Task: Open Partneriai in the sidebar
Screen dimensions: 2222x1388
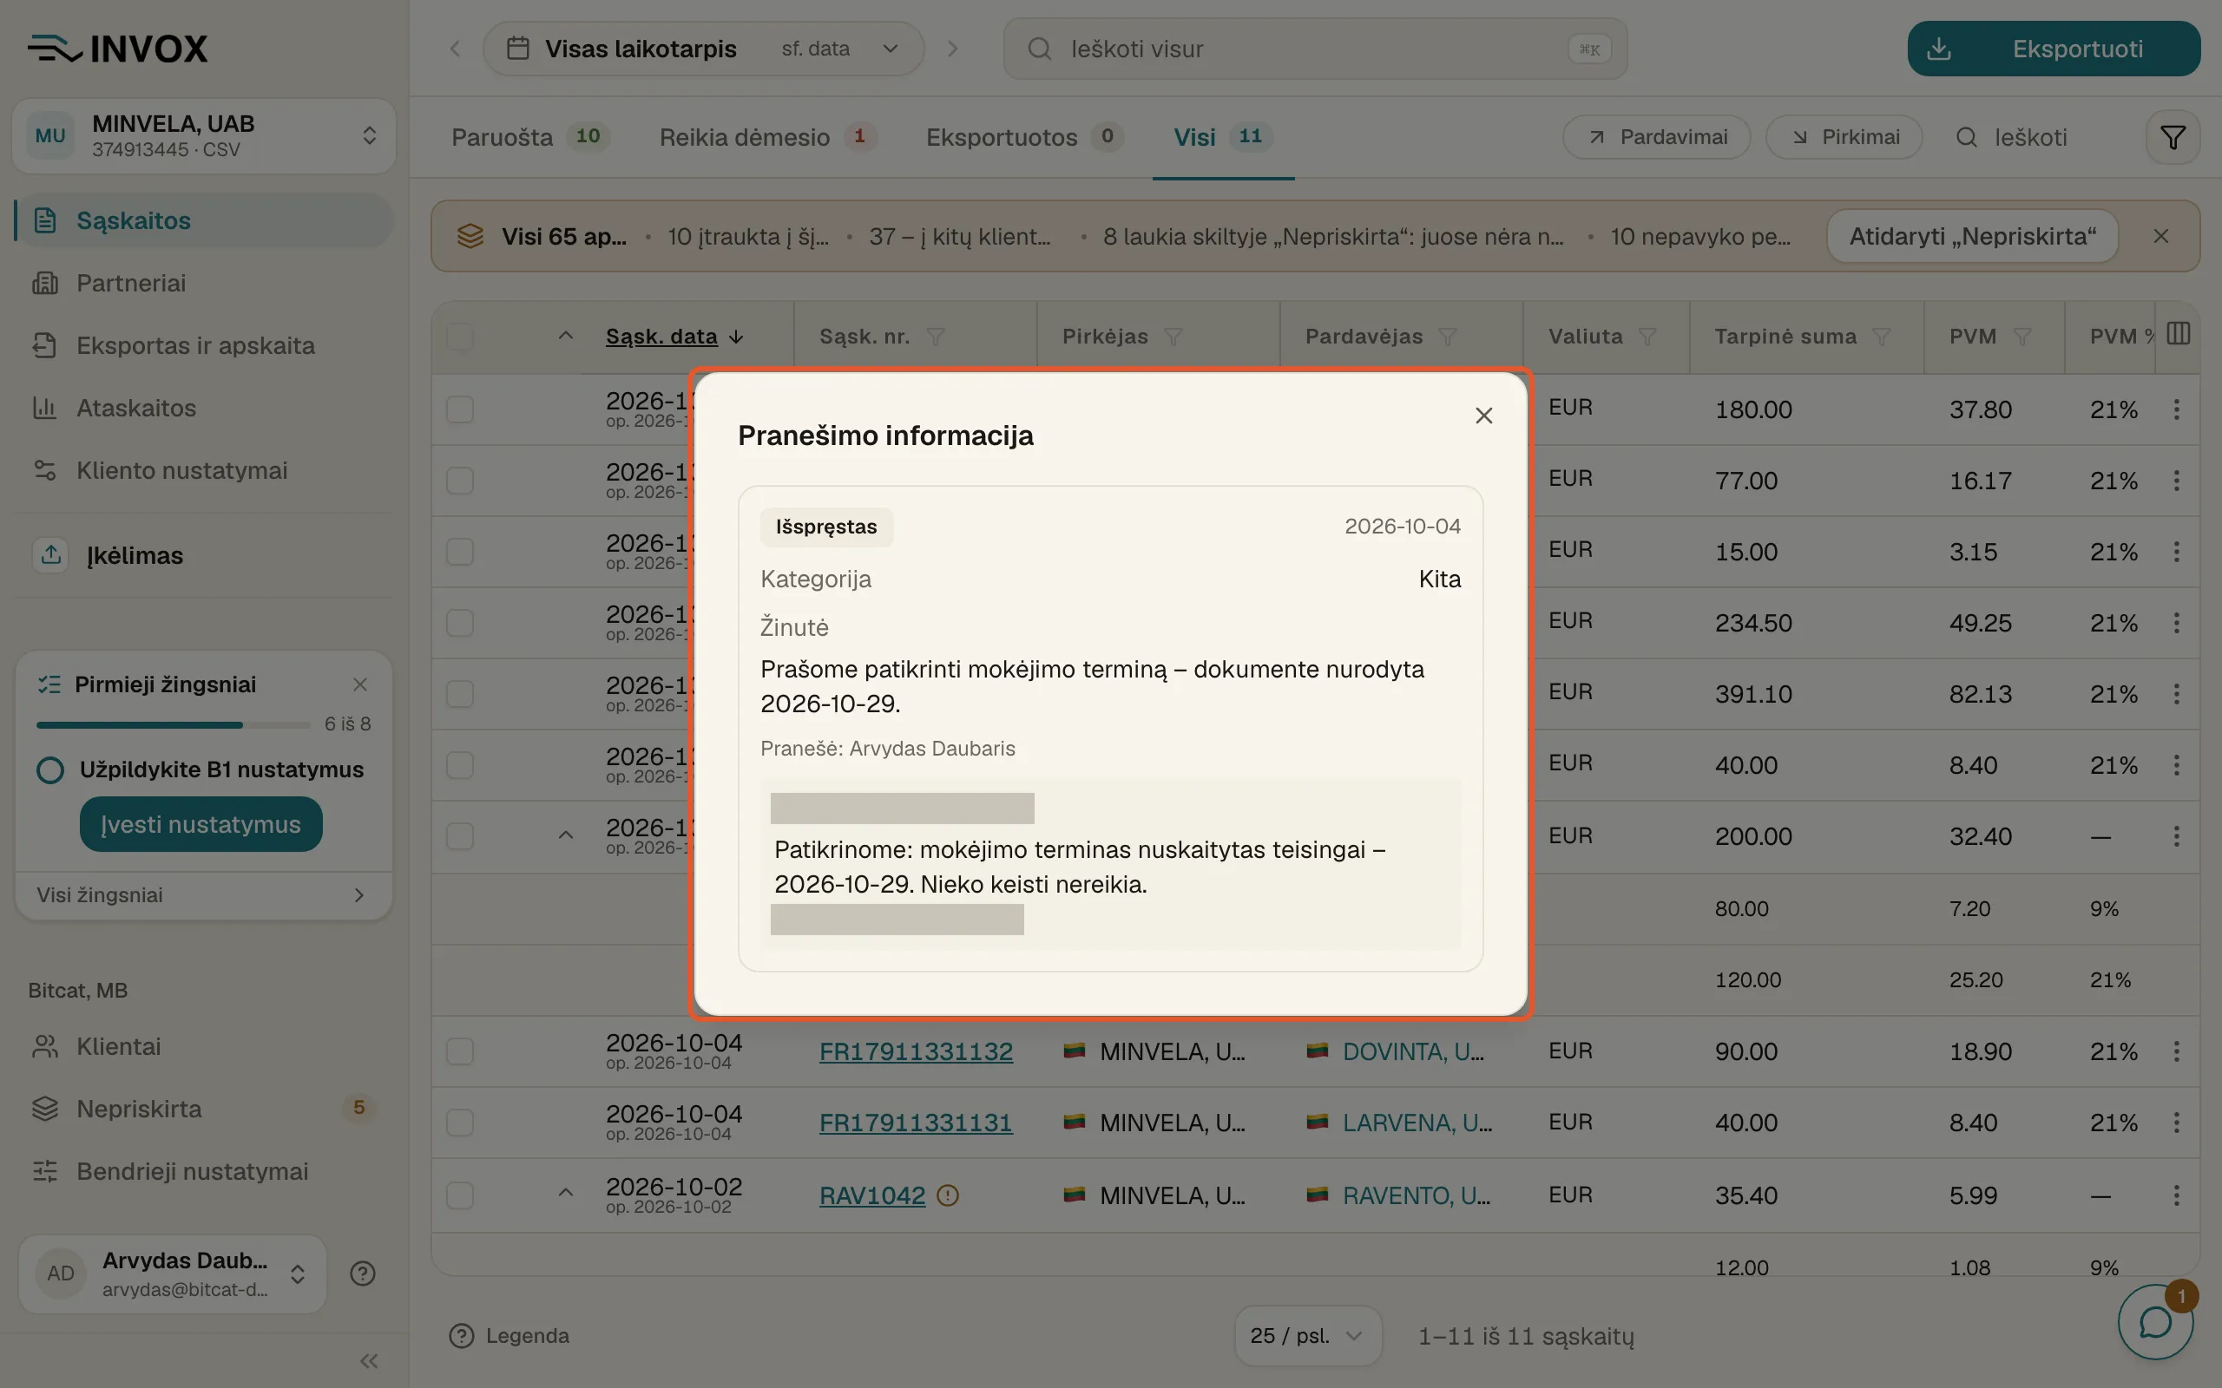Action: [x=204, y=283]
